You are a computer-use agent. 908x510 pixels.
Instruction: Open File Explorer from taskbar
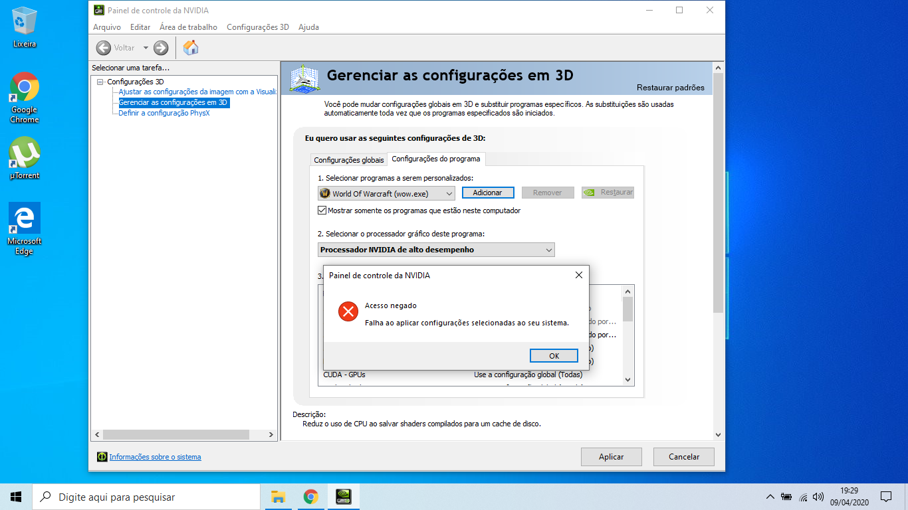click(x=279, y=497)
